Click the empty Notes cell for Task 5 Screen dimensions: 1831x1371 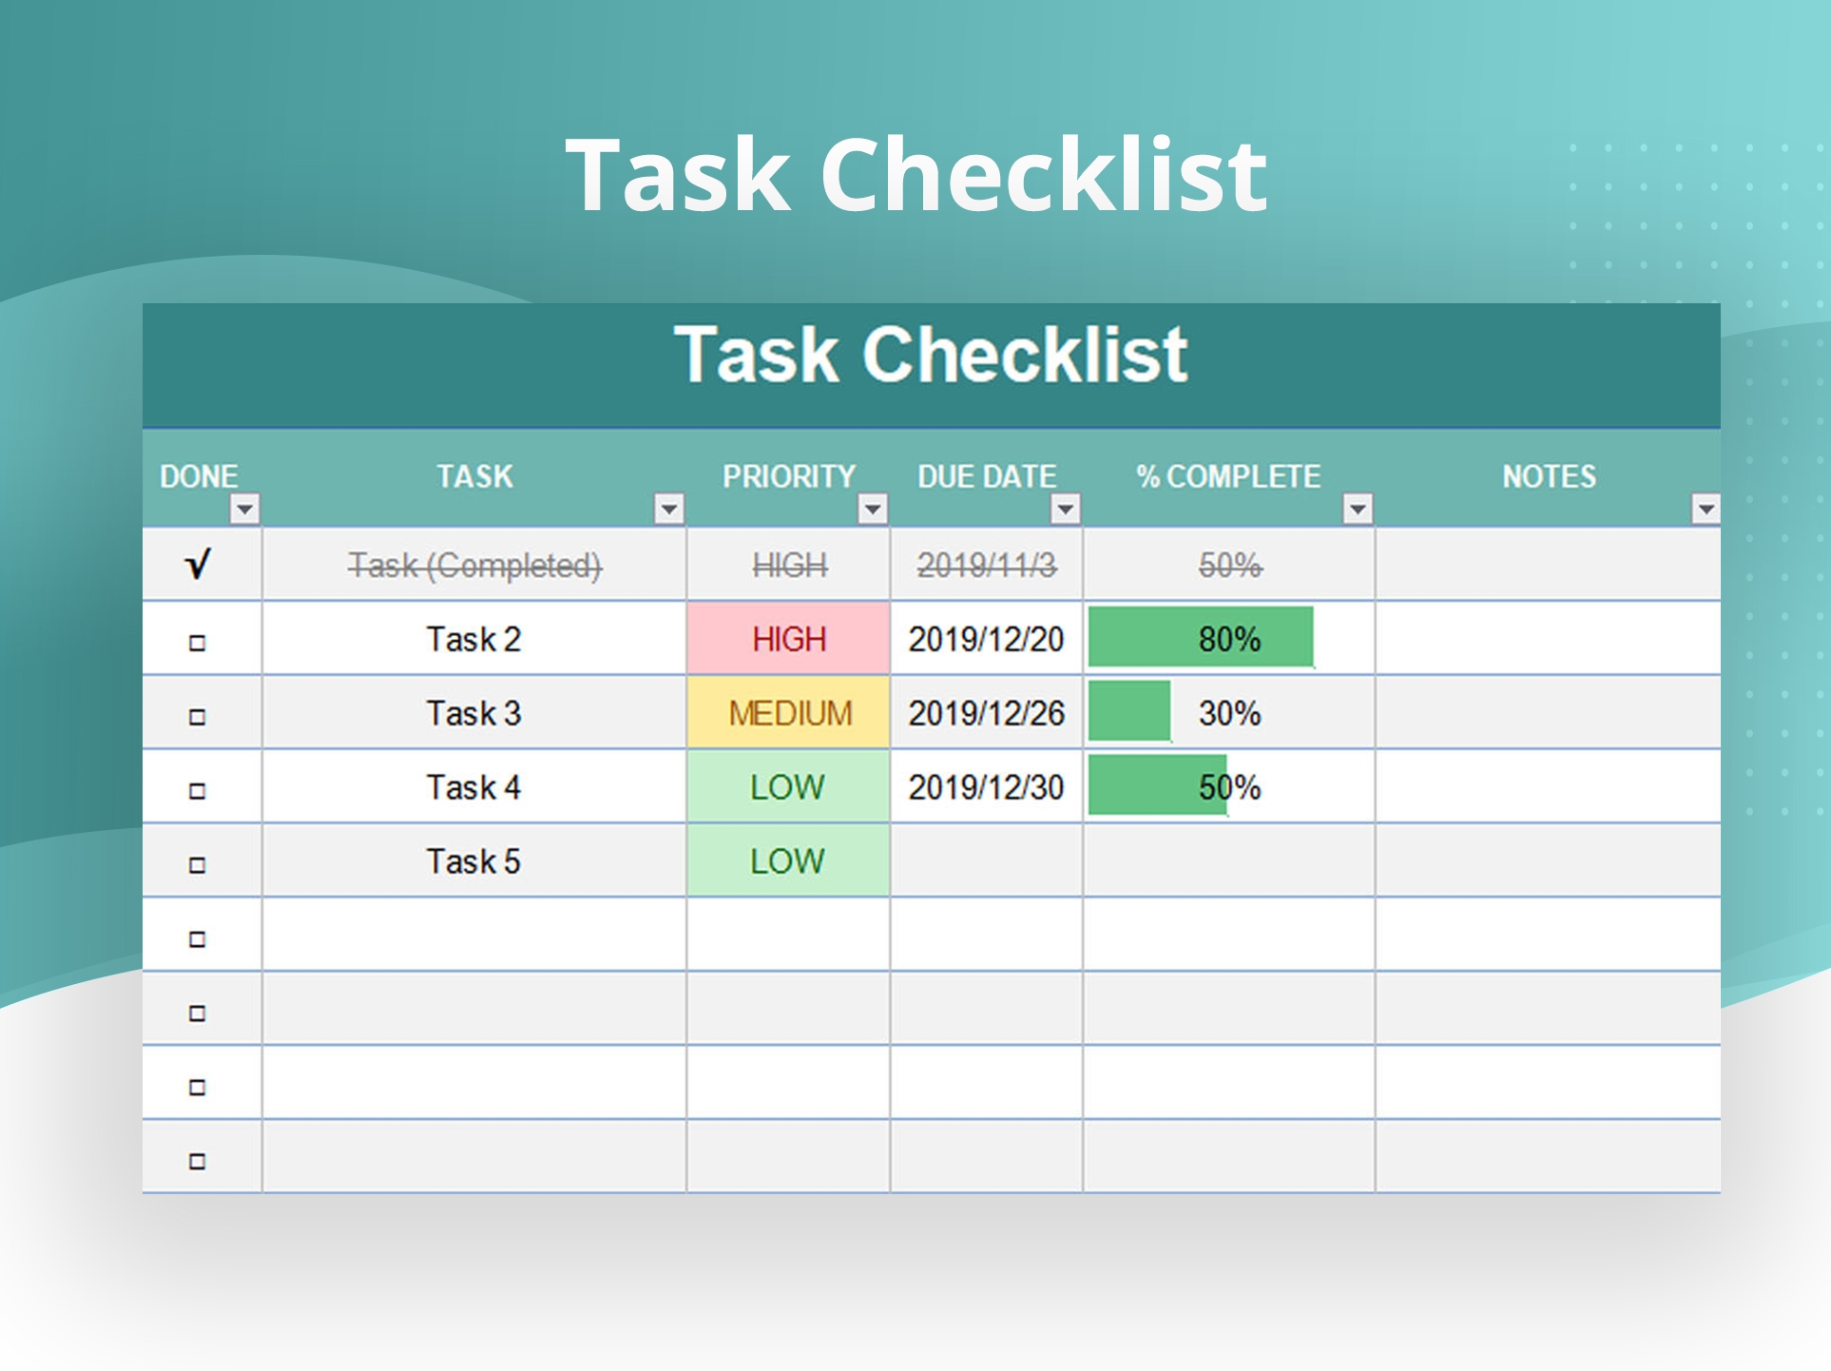click(1545, 861)
